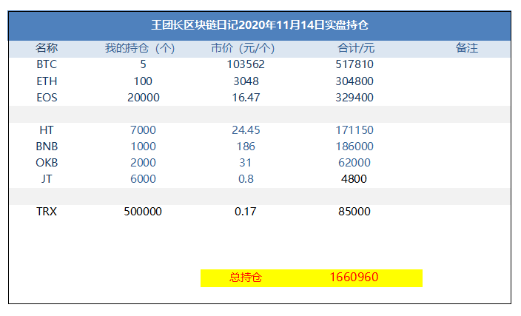The image size is (521, 316).
Task: Select the BNB holdings cell 1000
Action: click(x=143, y=146)
